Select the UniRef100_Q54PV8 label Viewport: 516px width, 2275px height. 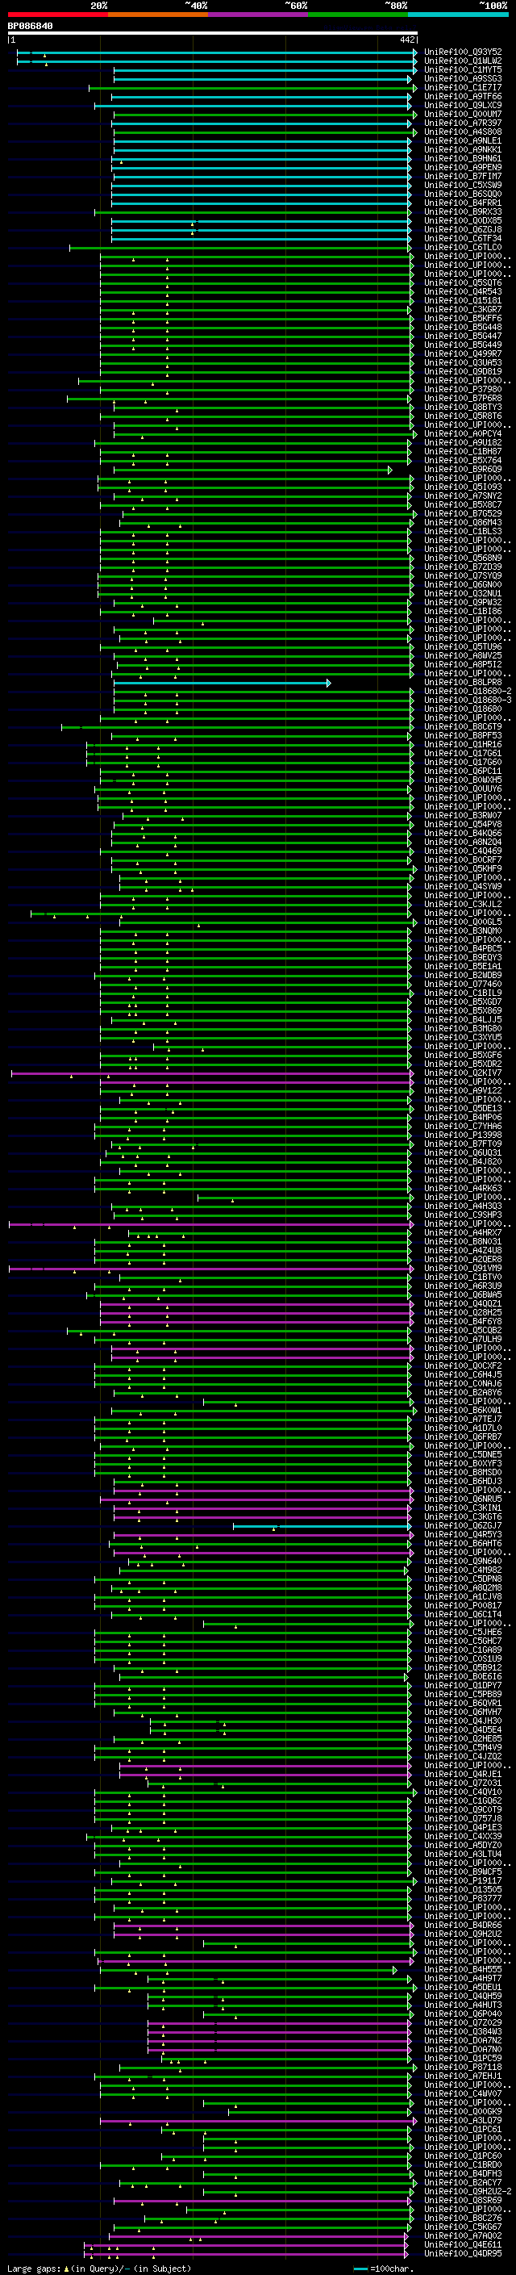pos(463,824)
